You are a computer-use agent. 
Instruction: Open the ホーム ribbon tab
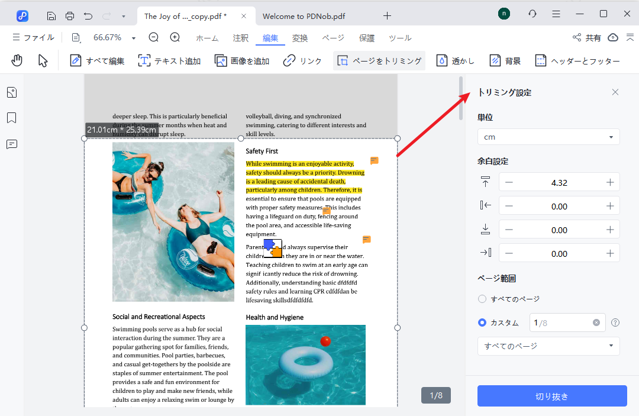coord(207,38)
